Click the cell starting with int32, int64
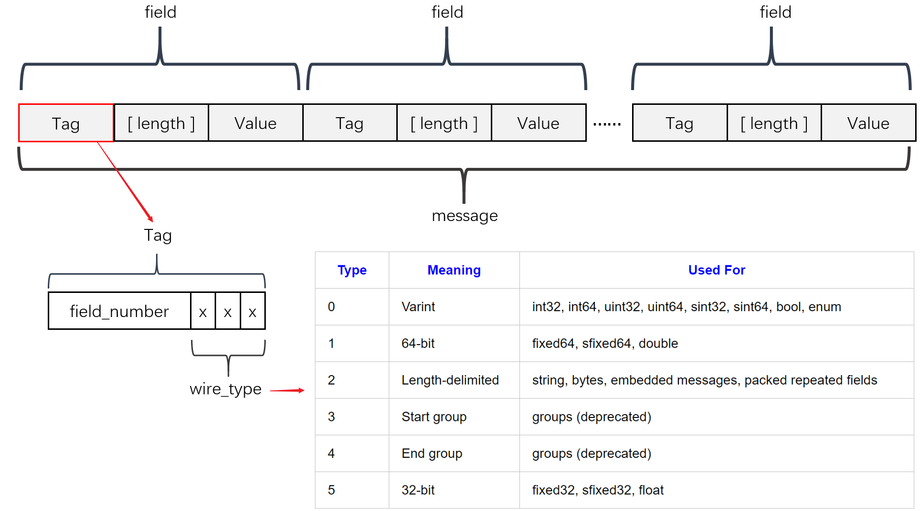This screenshot has width=924, height=511. pos(686,307)
